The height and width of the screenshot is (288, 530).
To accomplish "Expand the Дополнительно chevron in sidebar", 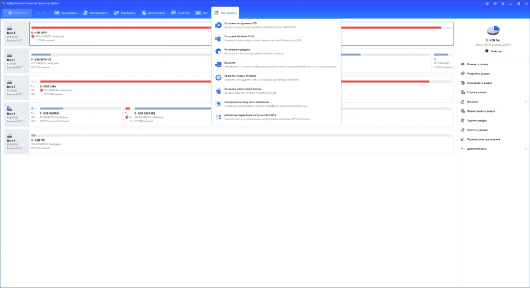I will tap(526, 149).
